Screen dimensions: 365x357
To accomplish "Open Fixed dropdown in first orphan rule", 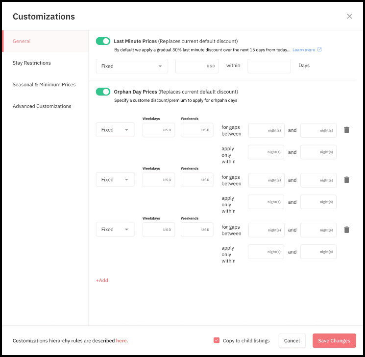I will click(115, 130).
